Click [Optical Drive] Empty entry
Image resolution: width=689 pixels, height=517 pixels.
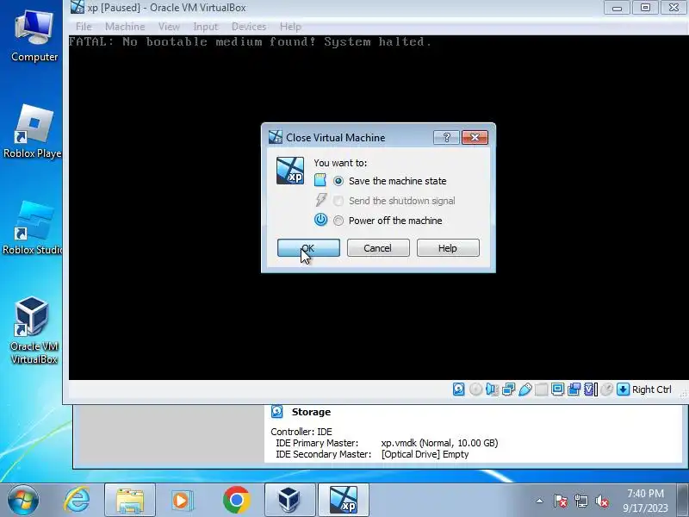425,454
